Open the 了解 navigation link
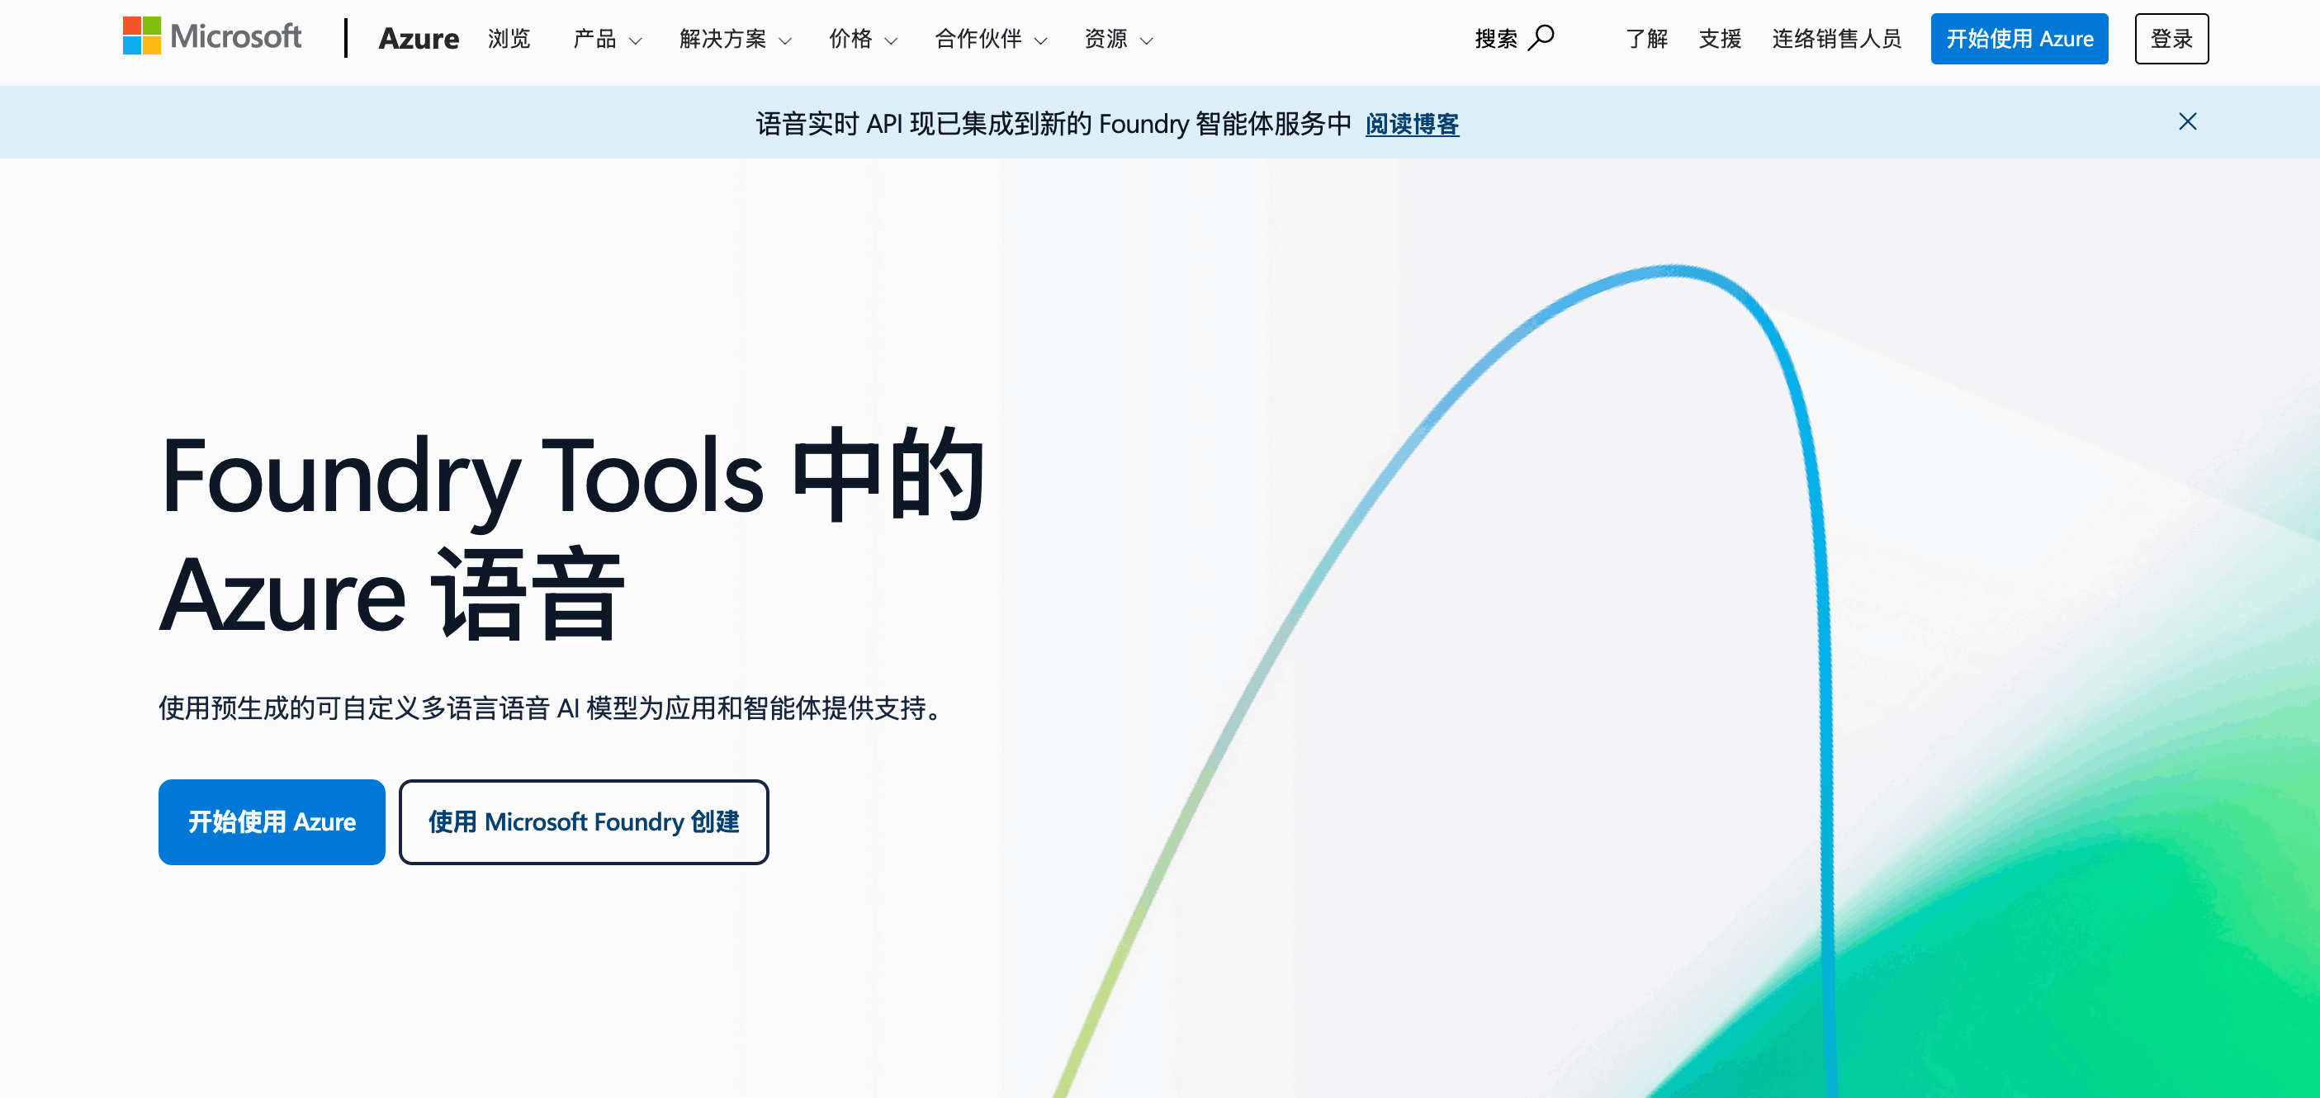 (1646, 39)
